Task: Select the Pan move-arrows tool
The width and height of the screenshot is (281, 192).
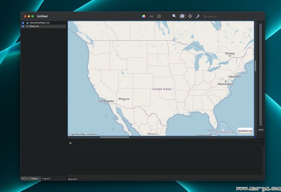Action: pyautogui.click(x=190, y=16)
